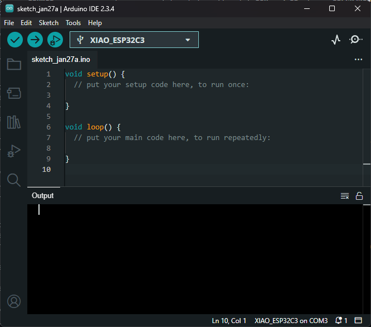Clear the Output panel contents
Viewport: 371px width, 327px height.
pos(345,196)
